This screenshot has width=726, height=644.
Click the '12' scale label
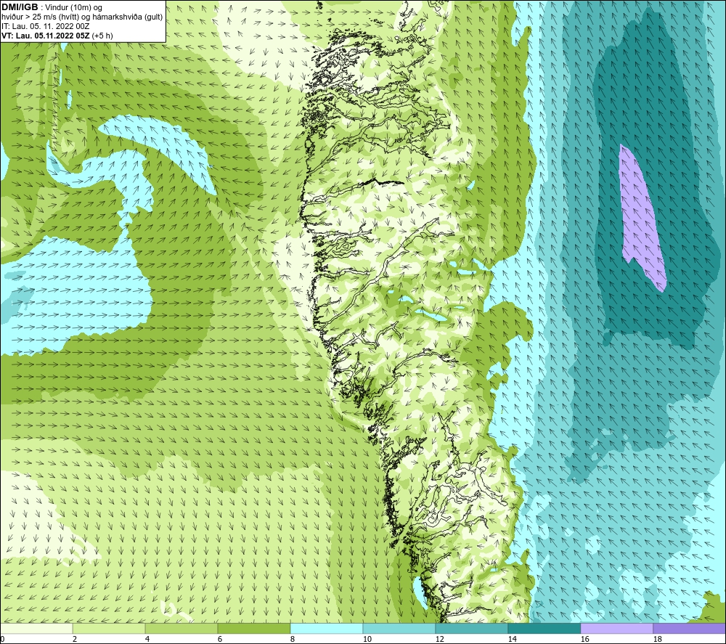[439, 639]
